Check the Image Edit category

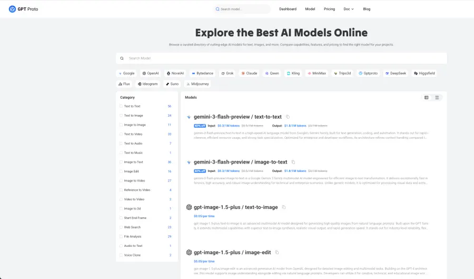pyautogui.click(x=121, y=171)
